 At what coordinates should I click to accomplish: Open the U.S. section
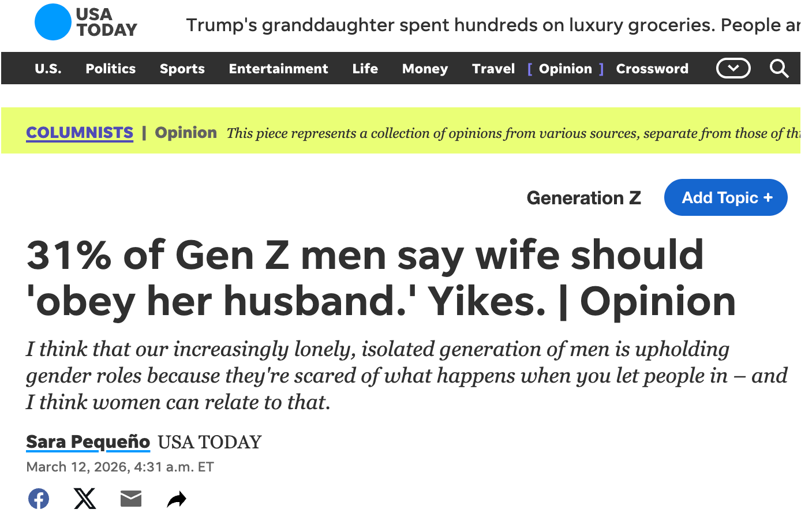point(48,69)
